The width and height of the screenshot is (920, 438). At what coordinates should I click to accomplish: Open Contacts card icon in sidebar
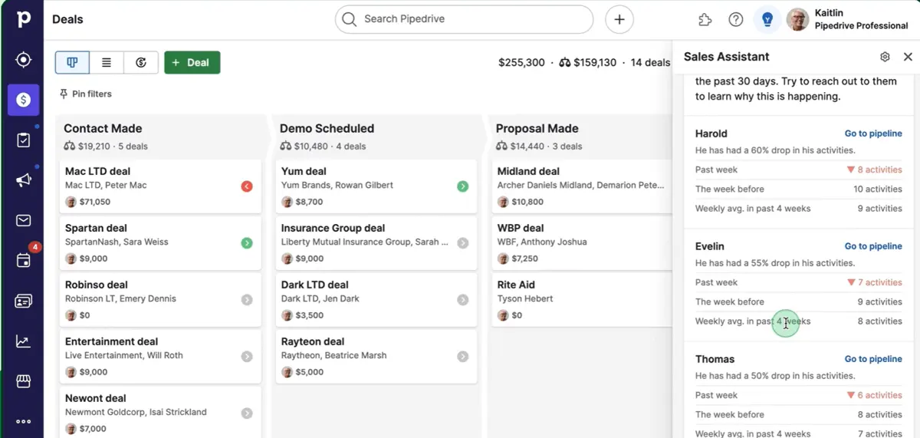(23, 301)
